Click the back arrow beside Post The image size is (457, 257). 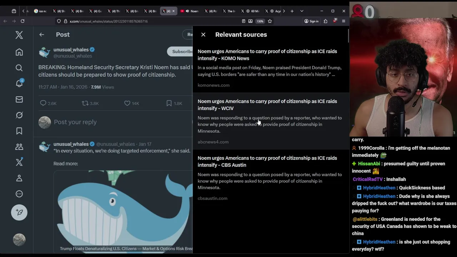pos(42,35)
